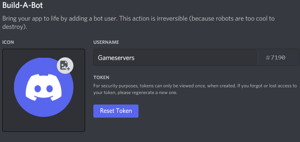Click the upload image icon badge

(x=65, y=66)
